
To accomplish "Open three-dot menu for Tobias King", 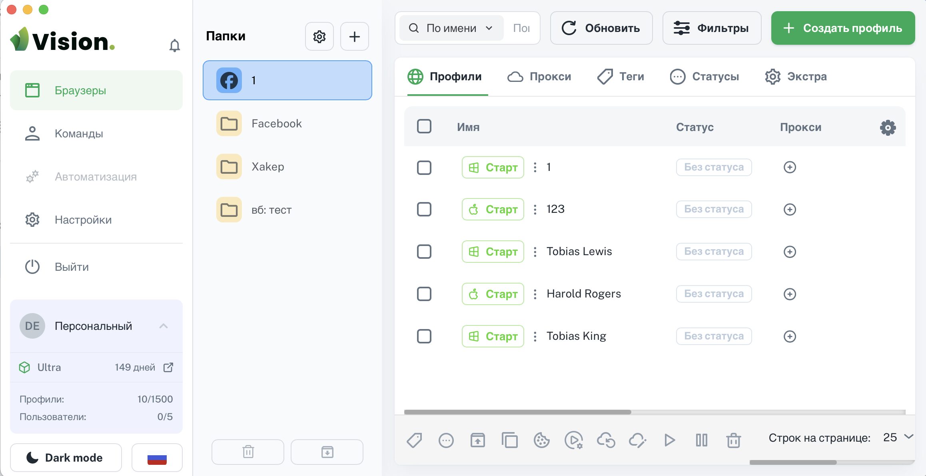I will [535, 336].
